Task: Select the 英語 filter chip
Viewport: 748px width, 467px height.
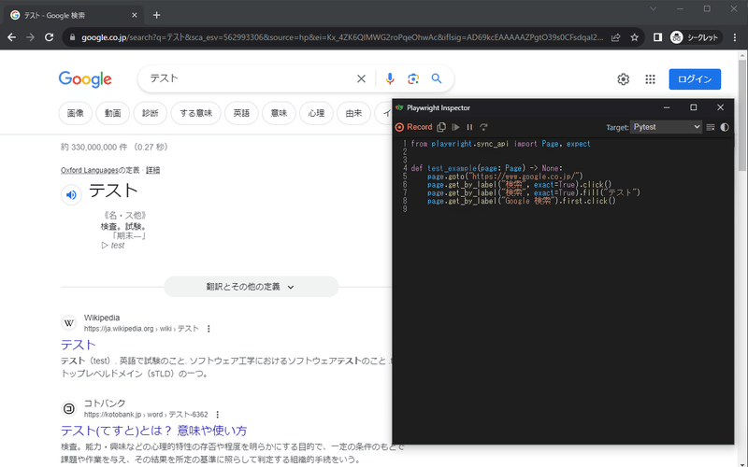Action: [x=241, y=113]
